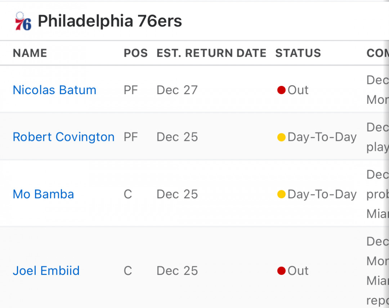This screenshot has height=308, width=389.
Task: Click Mo Bamba's Day-To-Day status text
Action: pos(322,194)
